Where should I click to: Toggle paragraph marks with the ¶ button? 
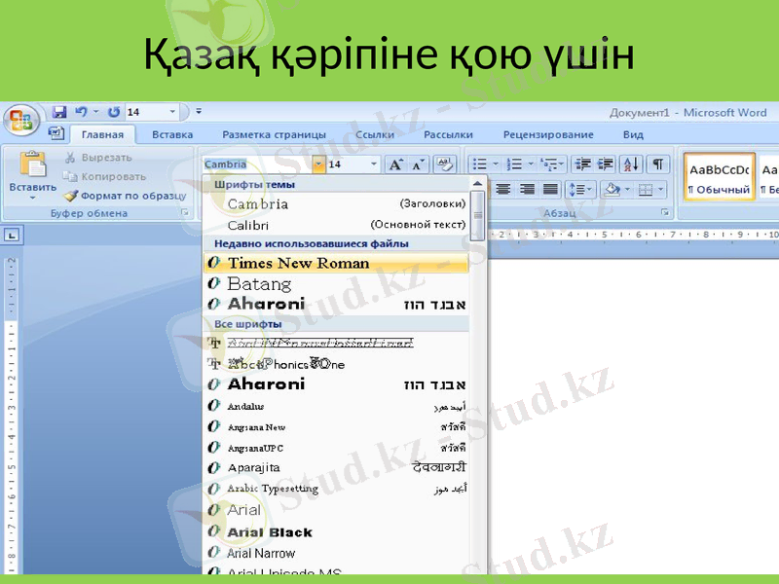pyautogui.click(x=657, y=163)
